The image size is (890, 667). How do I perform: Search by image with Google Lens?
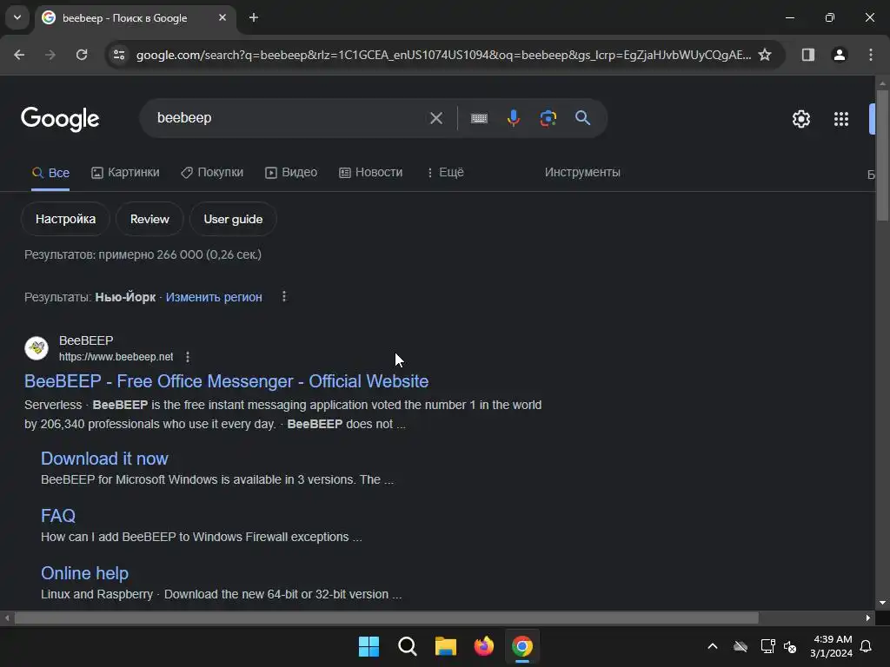[x=548, y=118]
